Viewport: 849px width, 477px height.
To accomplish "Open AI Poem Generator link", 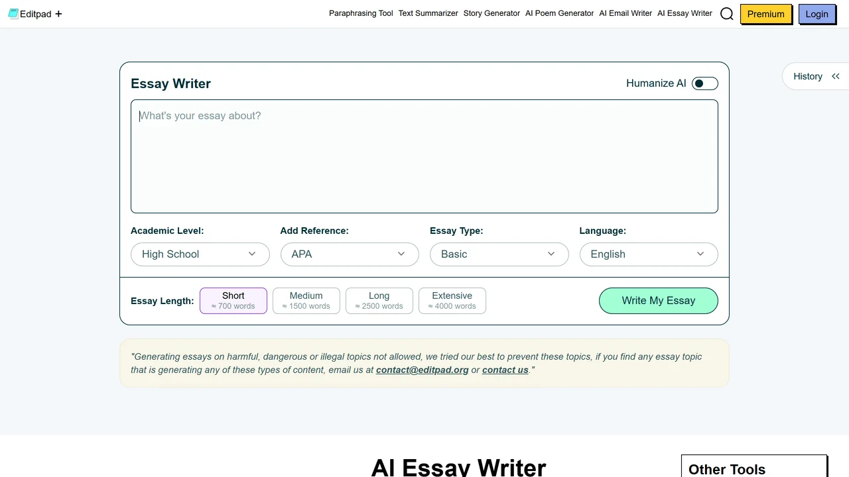I will pyautogui.click(x=560, y=13).
